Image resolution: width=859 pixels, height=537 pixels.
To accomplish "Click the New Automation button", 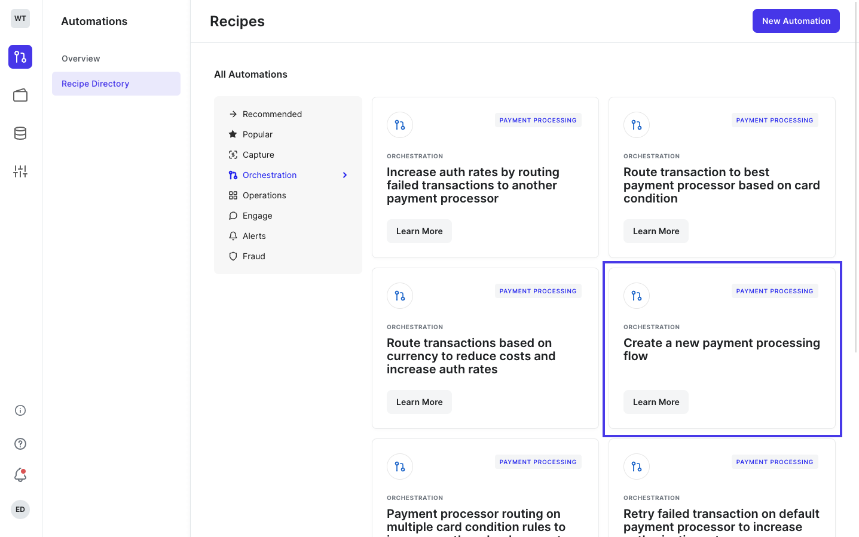I will click(796, 20).
